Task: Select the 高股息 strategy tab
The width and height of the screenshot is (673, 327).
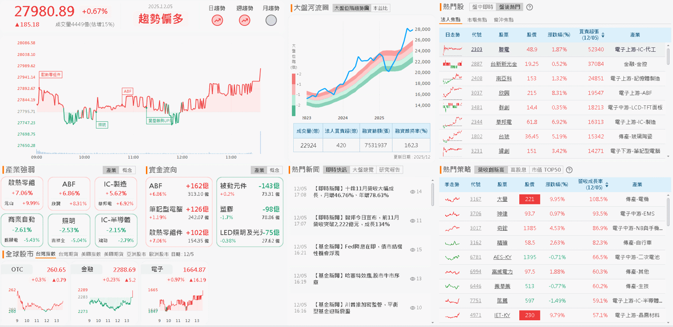Action: tap(518, 170)
